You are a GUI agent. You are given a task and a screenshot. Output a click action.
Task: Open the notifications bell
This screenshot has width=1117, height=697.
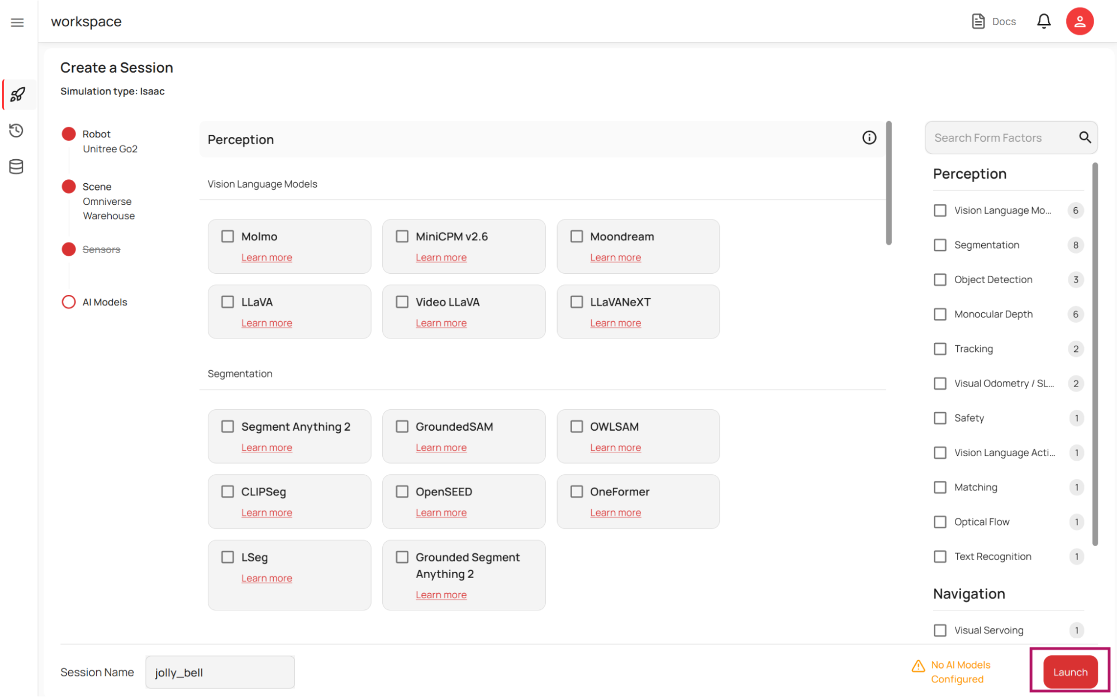pyautogui.click(x=1043, y=21)
